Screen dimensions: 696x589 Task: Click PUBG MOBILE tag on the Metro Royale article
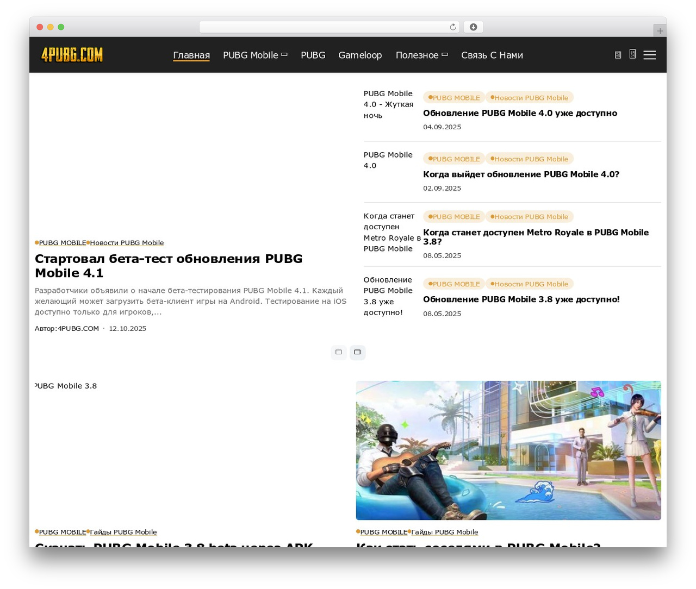[454, 217]
